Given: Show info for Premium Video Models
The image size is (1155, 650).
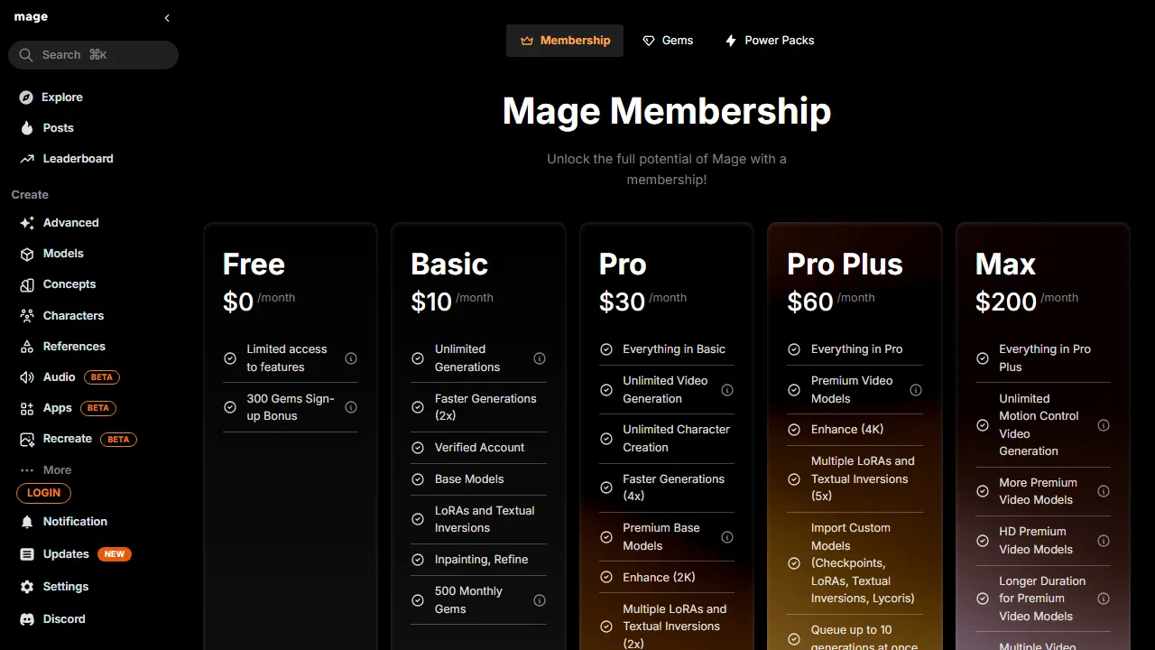Looking at the screenshot, I should point(916,390).
